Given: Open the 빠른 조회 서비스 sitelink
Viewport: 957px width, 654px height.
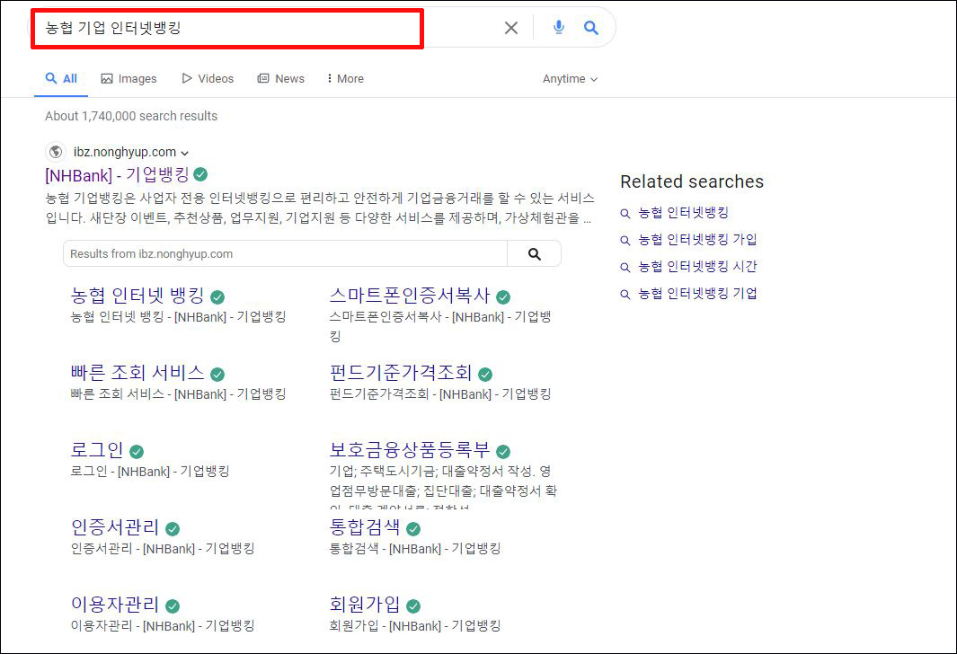Looking at the screenshot, I should [x=137, y=372].
